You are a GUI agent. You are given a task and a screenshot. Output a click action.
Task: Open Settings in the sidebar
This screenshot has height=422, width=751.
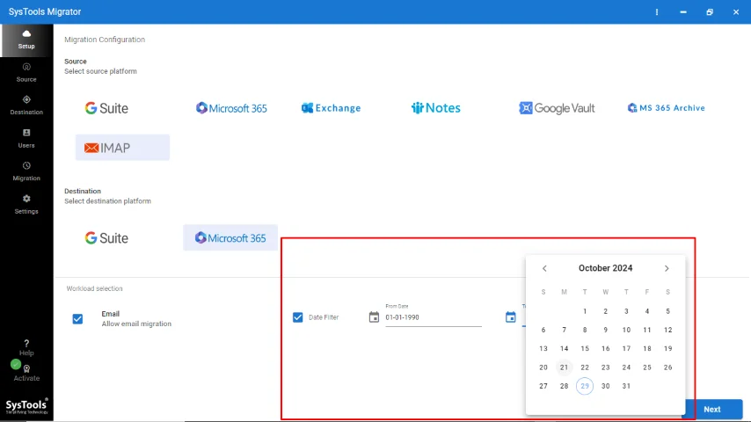click(x=26, y=205)
